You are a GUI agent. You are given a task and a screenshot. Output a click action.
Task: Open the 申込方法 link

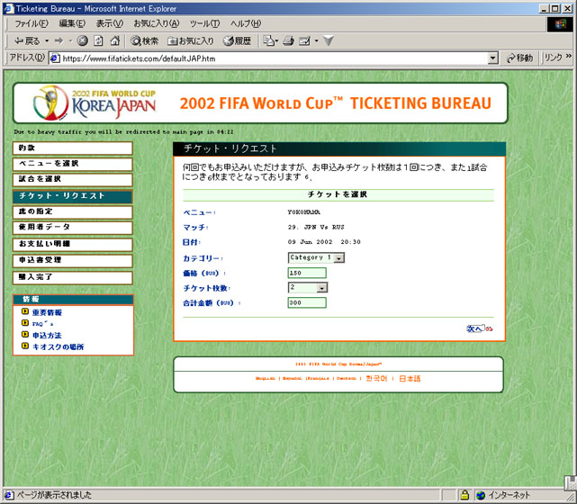pos(47,335)
